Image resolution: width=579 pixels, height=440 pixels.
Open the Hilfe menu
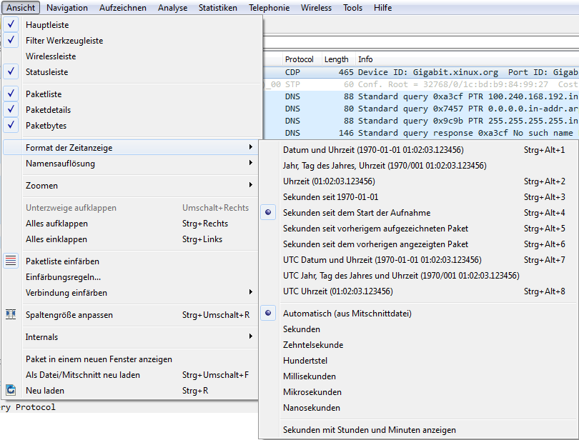(382, 8)
